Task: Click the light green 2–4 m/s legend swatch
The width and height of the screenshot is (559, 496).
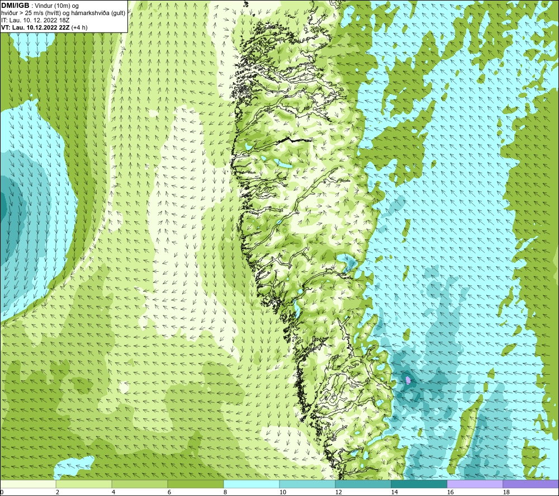Action: pos(84,484)
